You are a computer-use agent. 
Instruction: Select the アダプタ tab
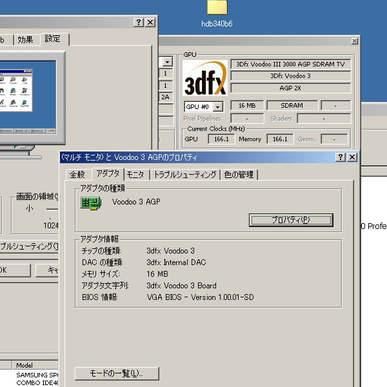point(108,174)
